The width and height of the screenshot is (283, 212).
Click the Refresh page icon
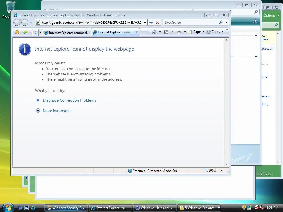151,23
